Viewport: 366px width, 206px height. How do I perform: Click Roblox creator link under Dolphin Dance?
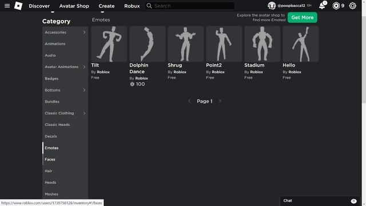[141, 78]
